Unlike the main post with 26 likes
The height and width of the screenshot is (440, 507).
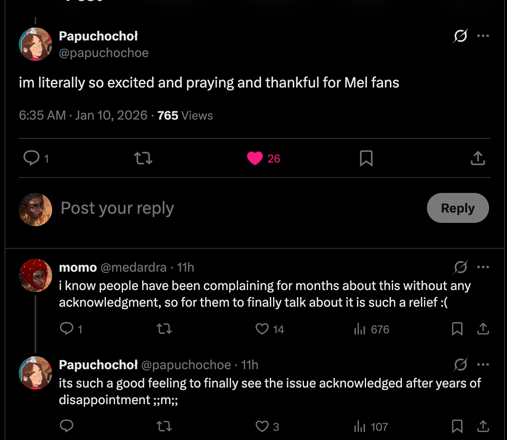click(x=255, y=158)
